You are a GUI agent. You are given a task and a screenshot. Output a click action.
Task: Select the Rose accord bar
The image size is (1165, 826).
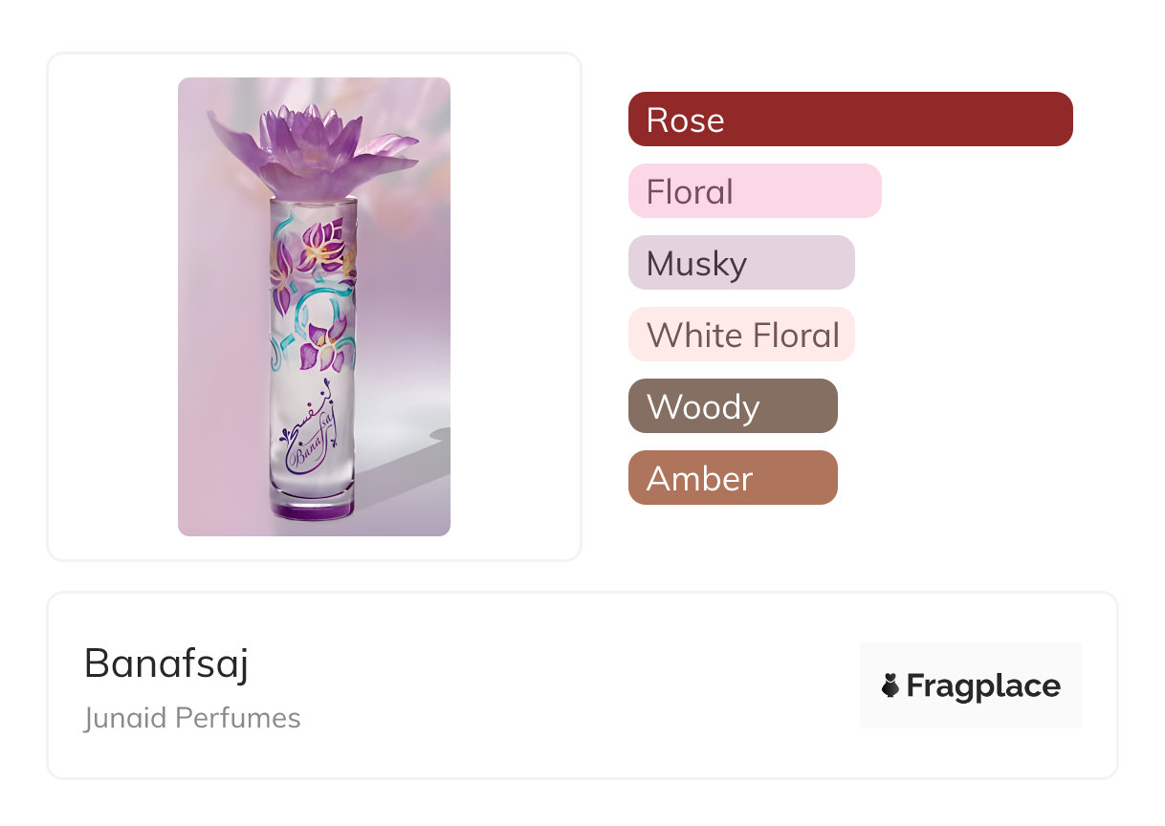(849, 120)
